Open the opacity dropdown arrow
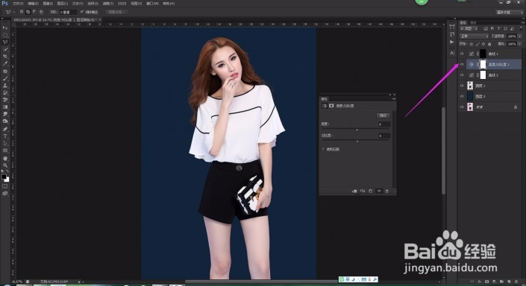The width and height of the screenshot is (526, 286). coord(519,36)
